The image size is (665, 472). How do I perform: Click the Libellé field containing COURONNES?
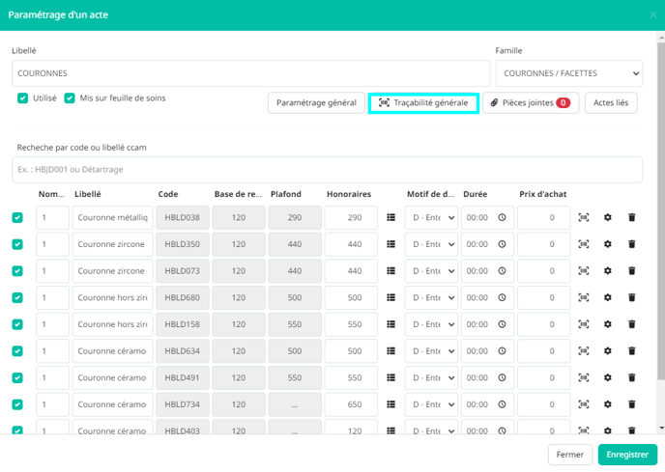coord(250,73)
